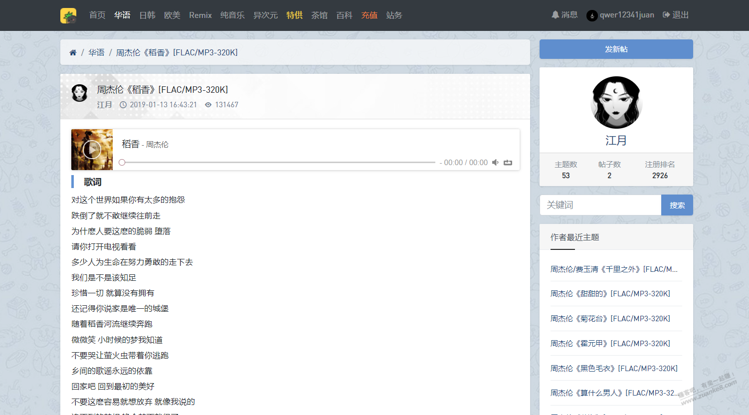Go to the 欧美 section
The height and width of the screenshot is (415, 749).
click(x=172, y=15)
